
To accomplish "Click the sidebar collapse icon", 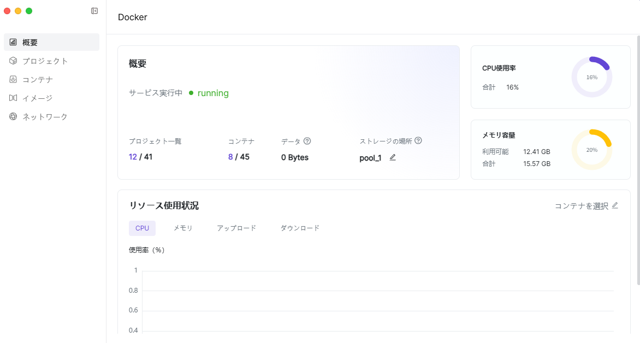I will [x=94, y=11].
